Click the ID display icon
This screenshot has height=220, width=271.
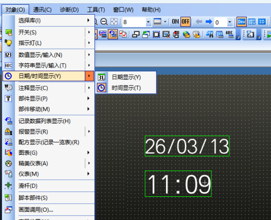point(262,22)
